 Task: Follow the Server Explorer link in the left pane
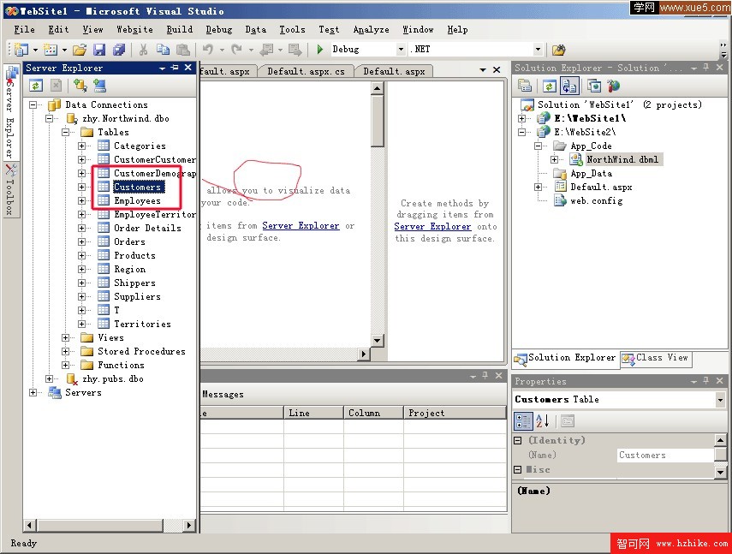pyautogui.click(x=301, y=226)
